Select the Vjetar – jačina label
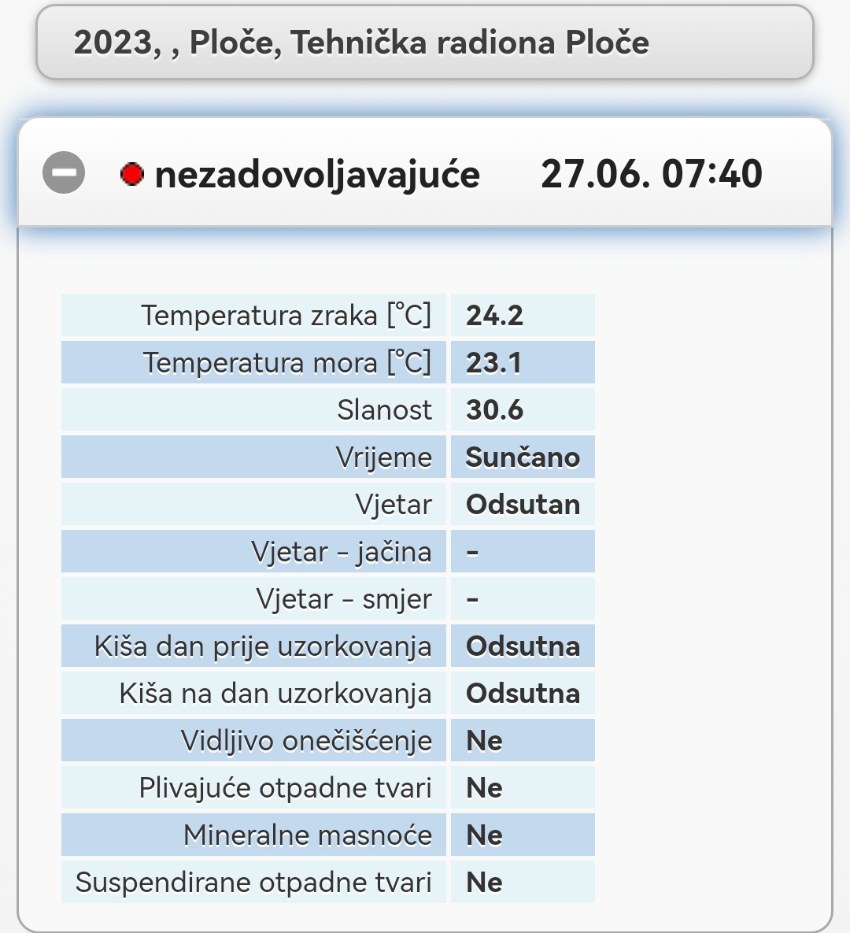 coord(342,552)
